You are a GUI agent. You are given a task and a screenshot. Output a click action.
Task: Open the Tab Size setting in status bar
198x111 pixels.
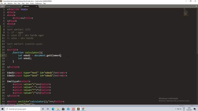pos(182,106)
